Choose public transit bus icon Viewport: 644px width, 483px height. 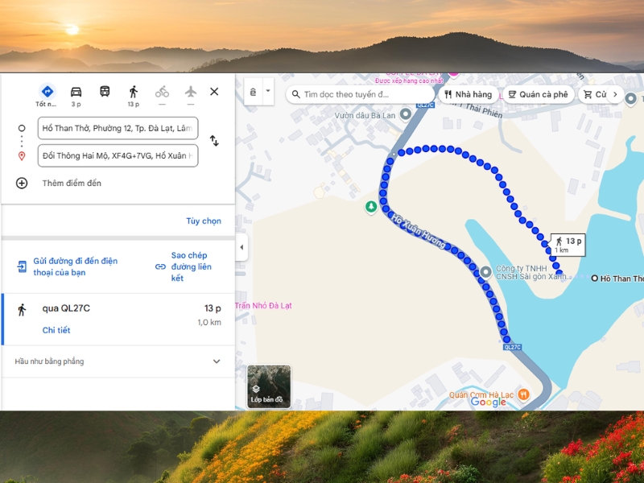[105, 92]
